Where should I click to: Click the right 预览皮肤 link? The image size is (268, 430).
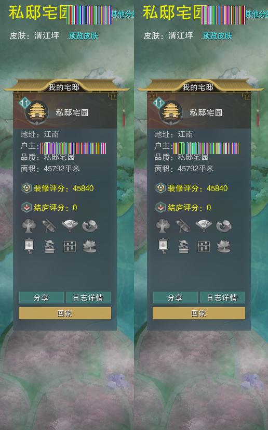pyautogui.click(x=217, y=36)
